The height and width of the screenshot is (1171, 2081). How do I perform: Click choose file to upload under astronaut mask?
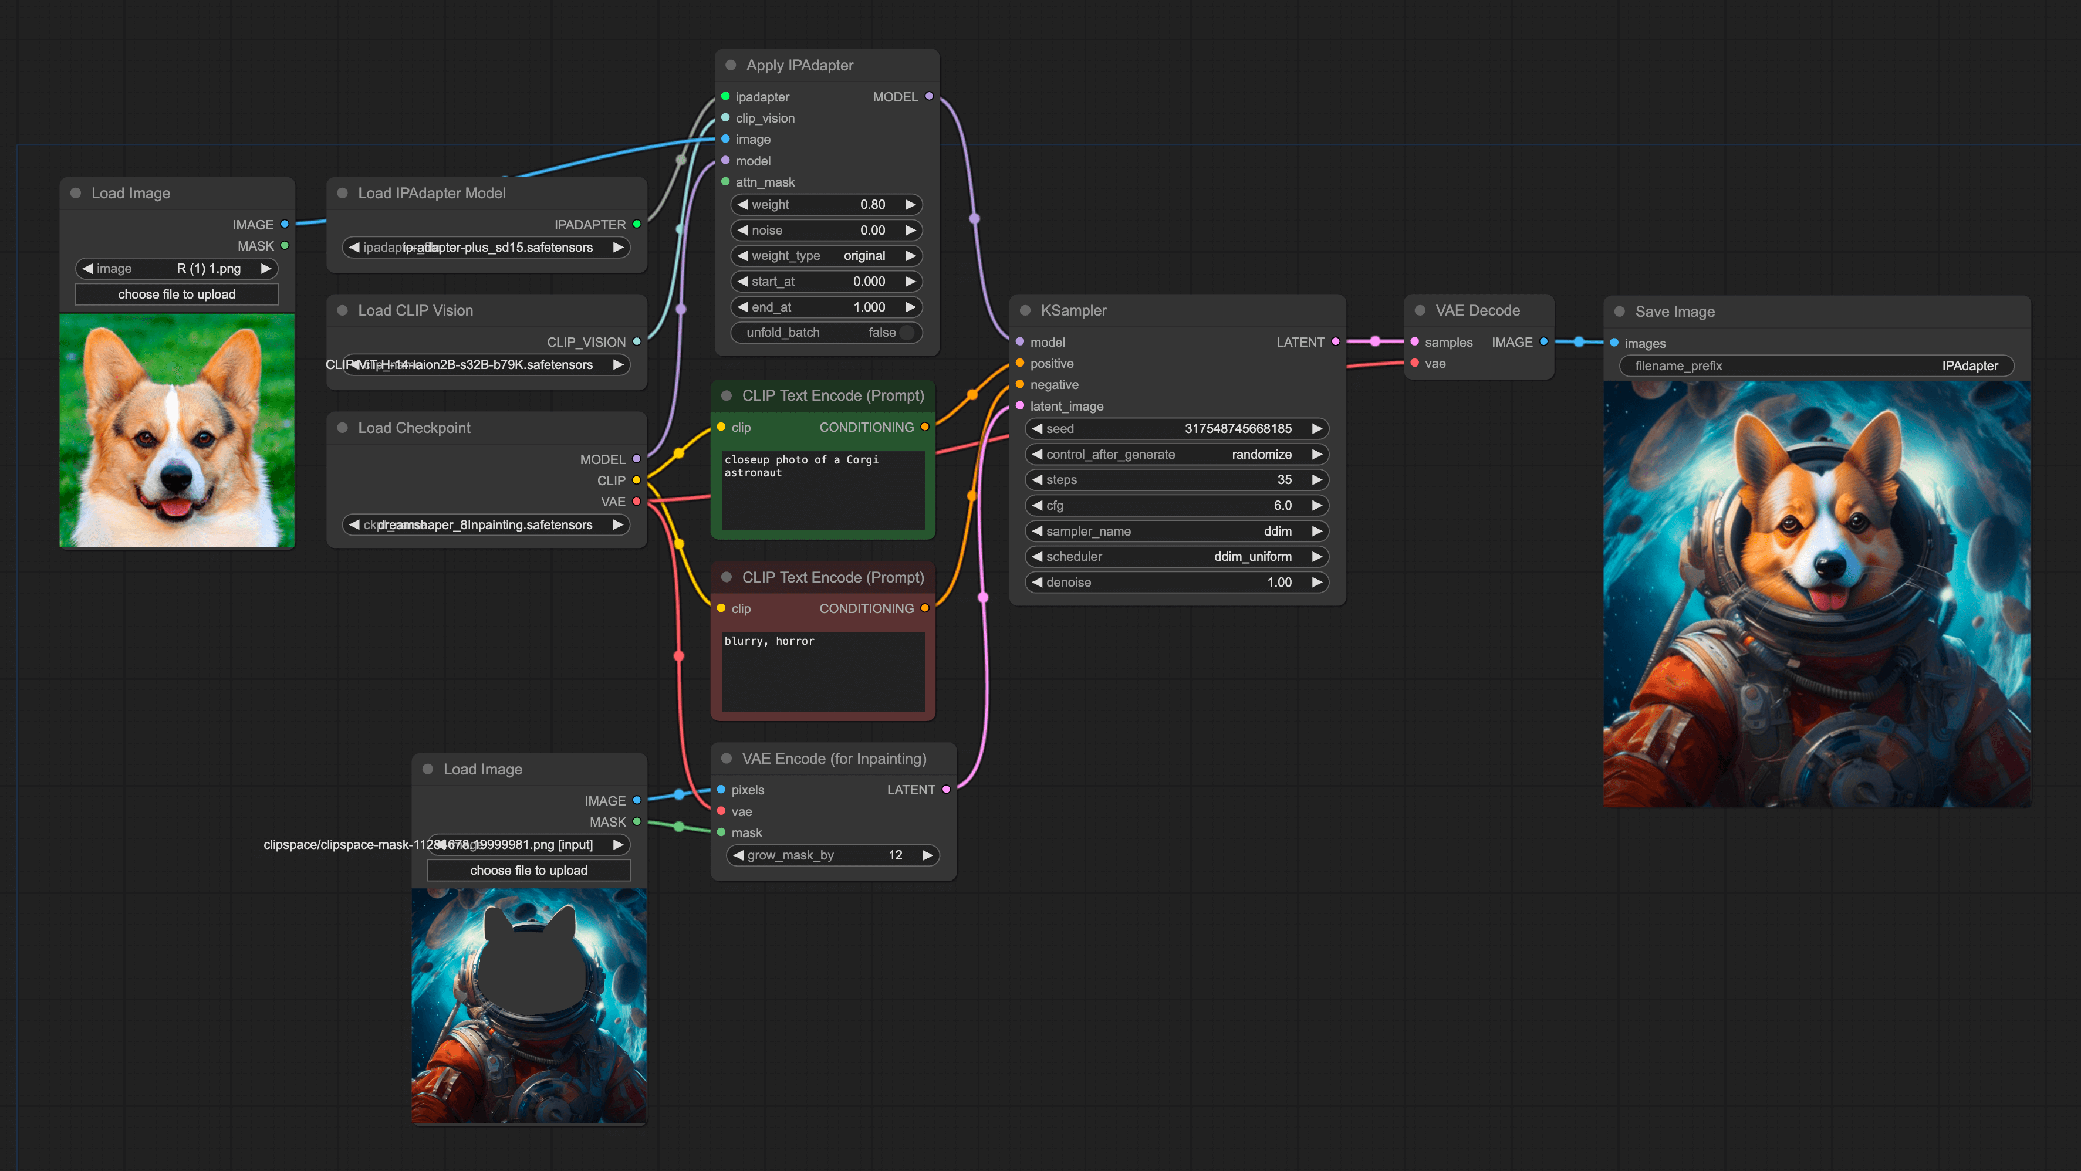coord(529,871)
